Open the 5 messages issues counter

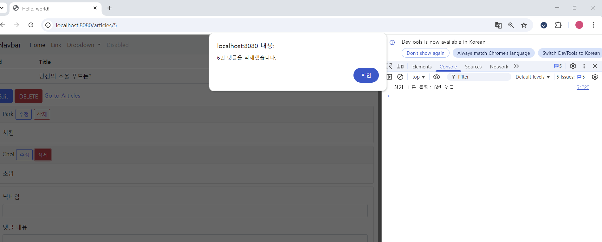[558, 66]
